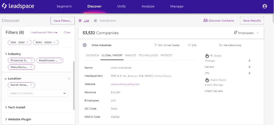Click the Orion Industries company title
This screenshot has width=274, height=125.
click(102, 45)
